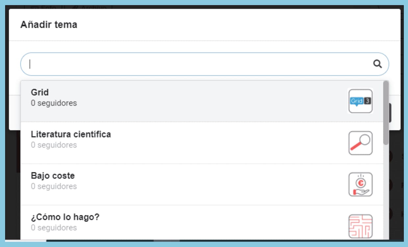Click the Añadir tema dialog title

[x=49, y=25]
